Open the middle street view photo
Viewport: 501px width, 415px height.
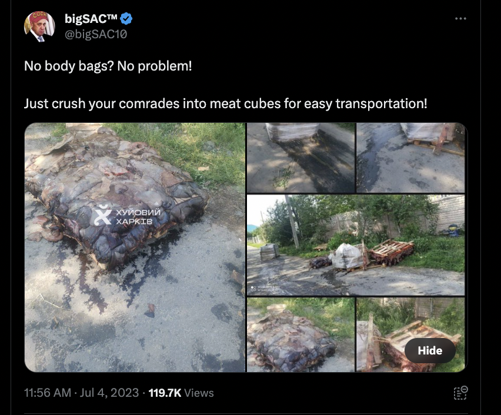pos(356,245)
